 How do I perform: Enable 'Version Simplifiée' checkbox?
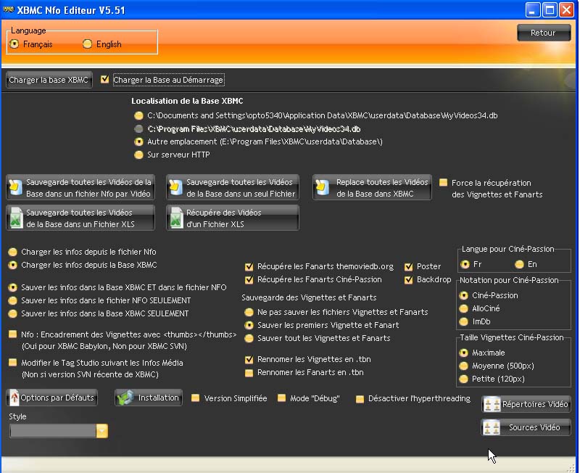(x=195, y=398)
